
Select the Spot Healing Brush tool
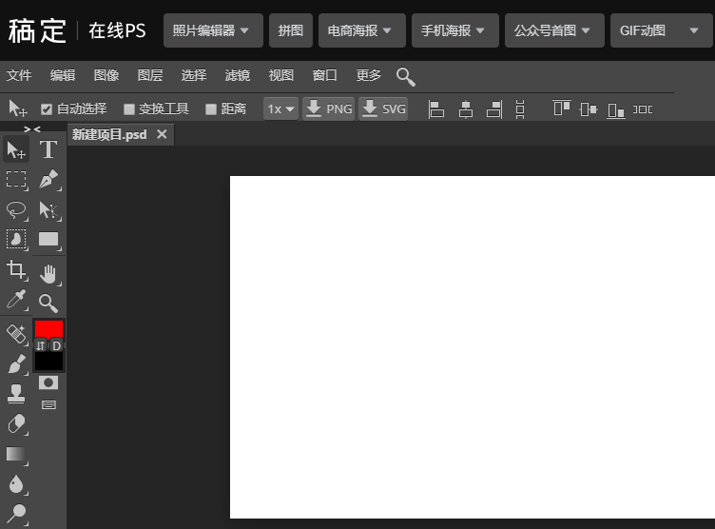[x=16, y=334]
